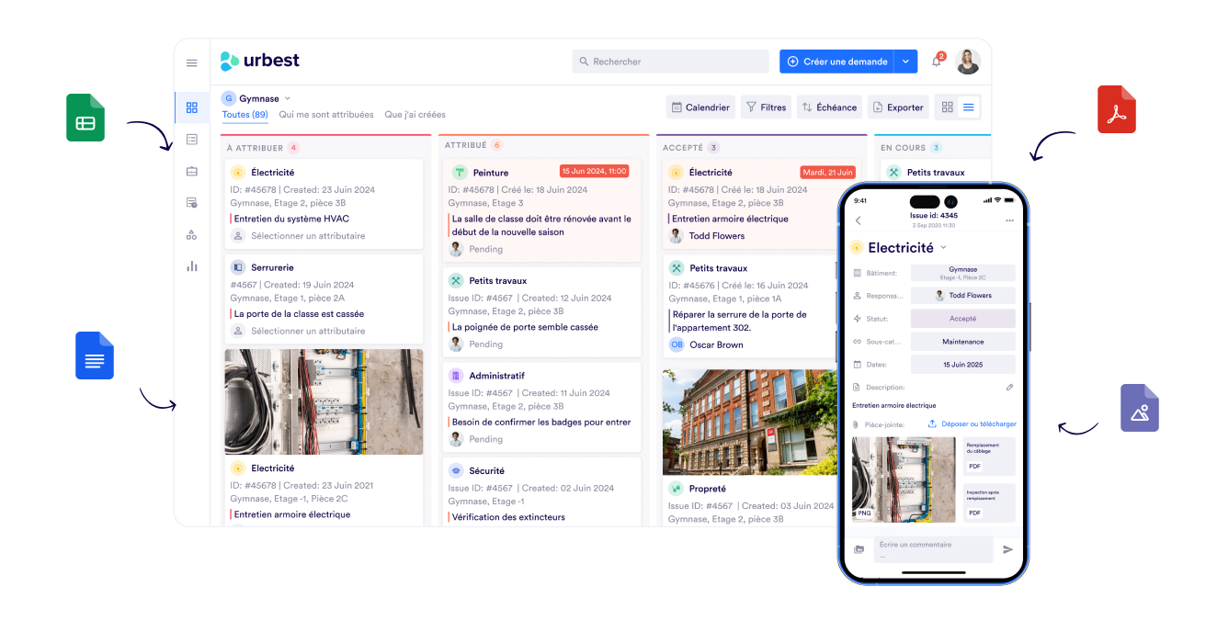The width and height of the screenshot is (1206, 643).
Task: Open the Filtres button
Action: click(766, 107)
